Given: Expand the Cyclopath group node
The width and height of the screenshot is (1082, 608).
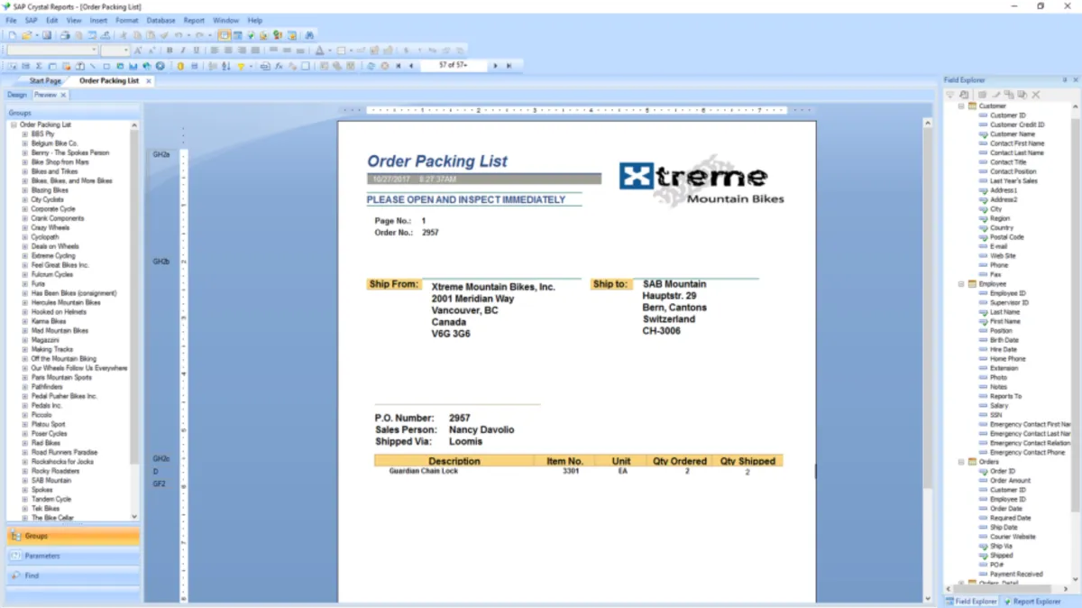Looking at the screenshot, I should (25, 236).
